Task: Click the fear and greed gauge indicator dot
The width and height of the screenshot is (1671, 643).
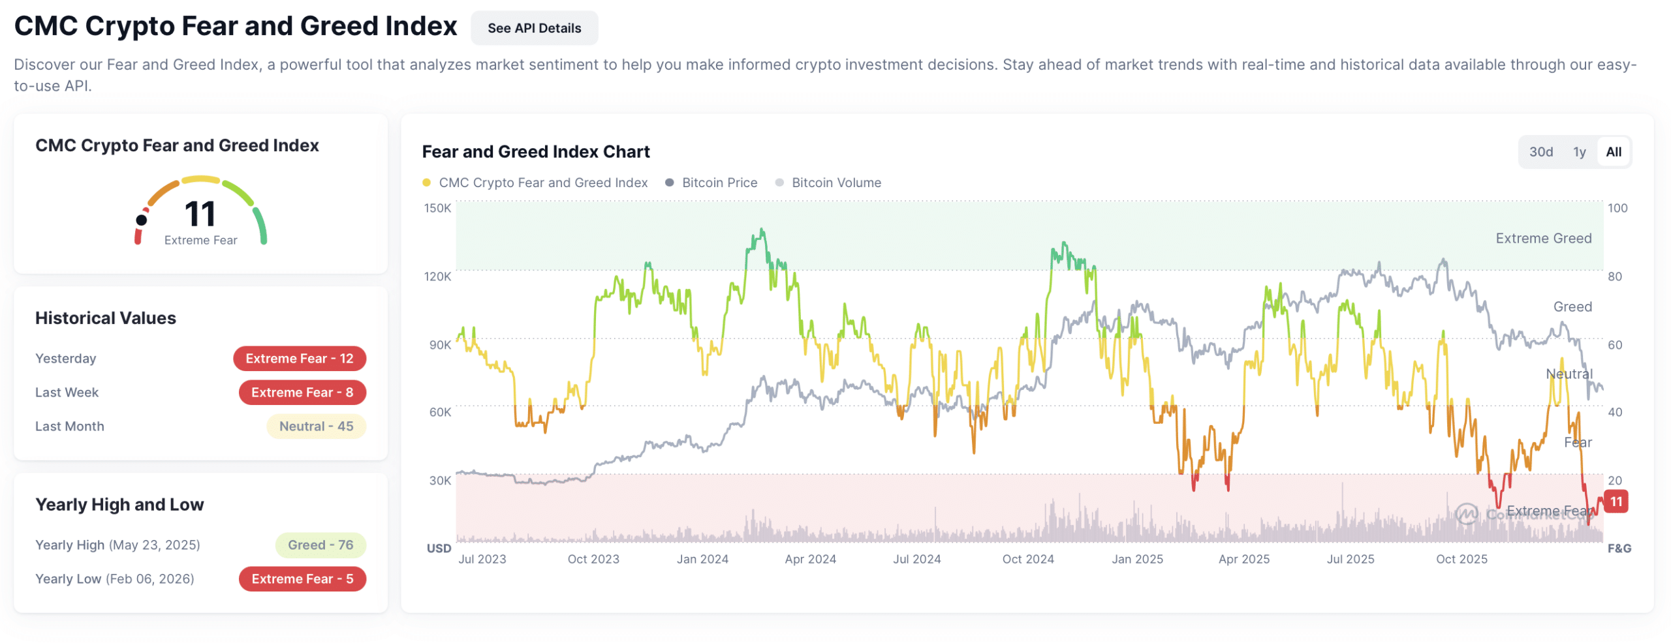Action: pos(141,220)
